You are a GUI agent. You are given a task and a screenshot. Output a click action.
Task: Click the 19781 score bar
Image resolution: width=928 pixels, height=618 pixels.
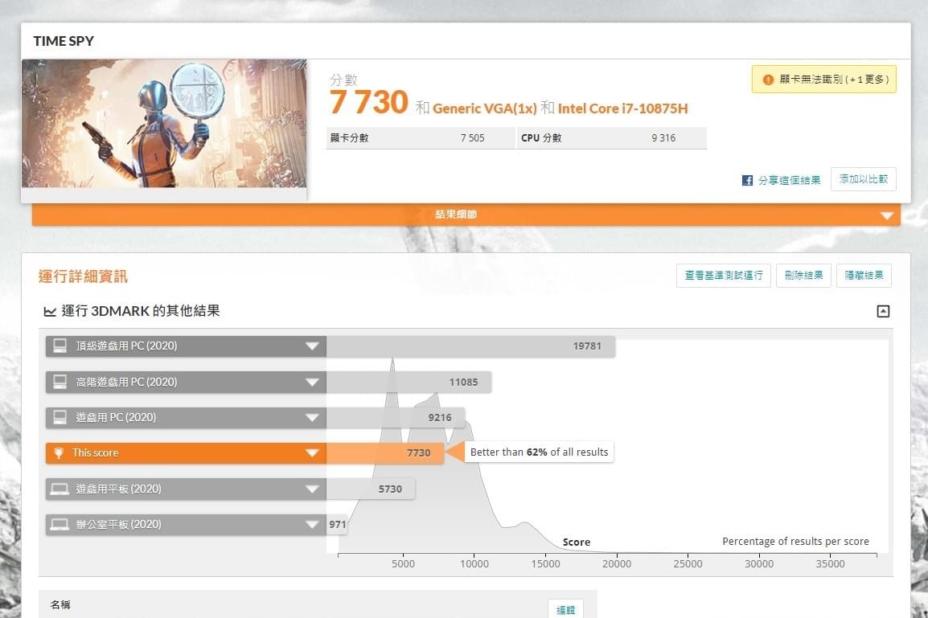(470, 346)
